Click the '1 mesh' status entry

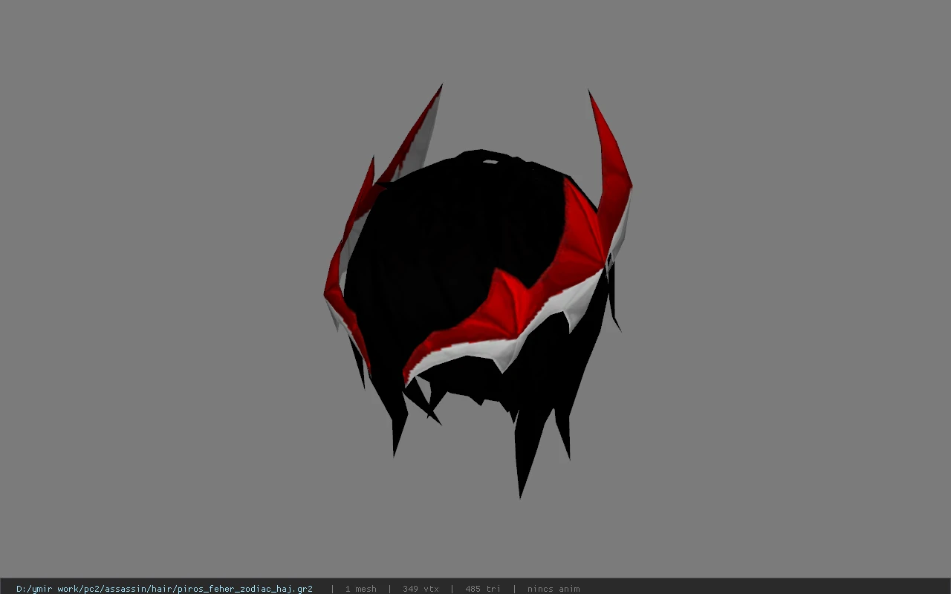click(x=360, y=589)
